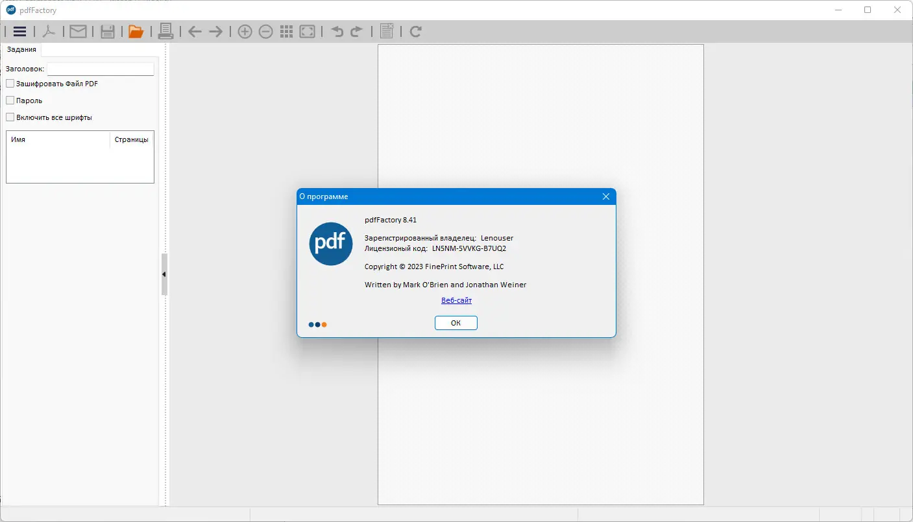The height and width of the screenshot is (522, 913).
Task: Click the notes page icon in the toolbar
Action: (387, 31)
